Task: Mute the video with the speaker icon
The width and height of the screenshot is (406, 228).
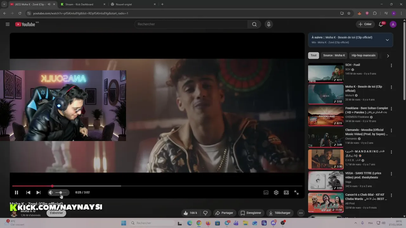Action: click(51, 193)
